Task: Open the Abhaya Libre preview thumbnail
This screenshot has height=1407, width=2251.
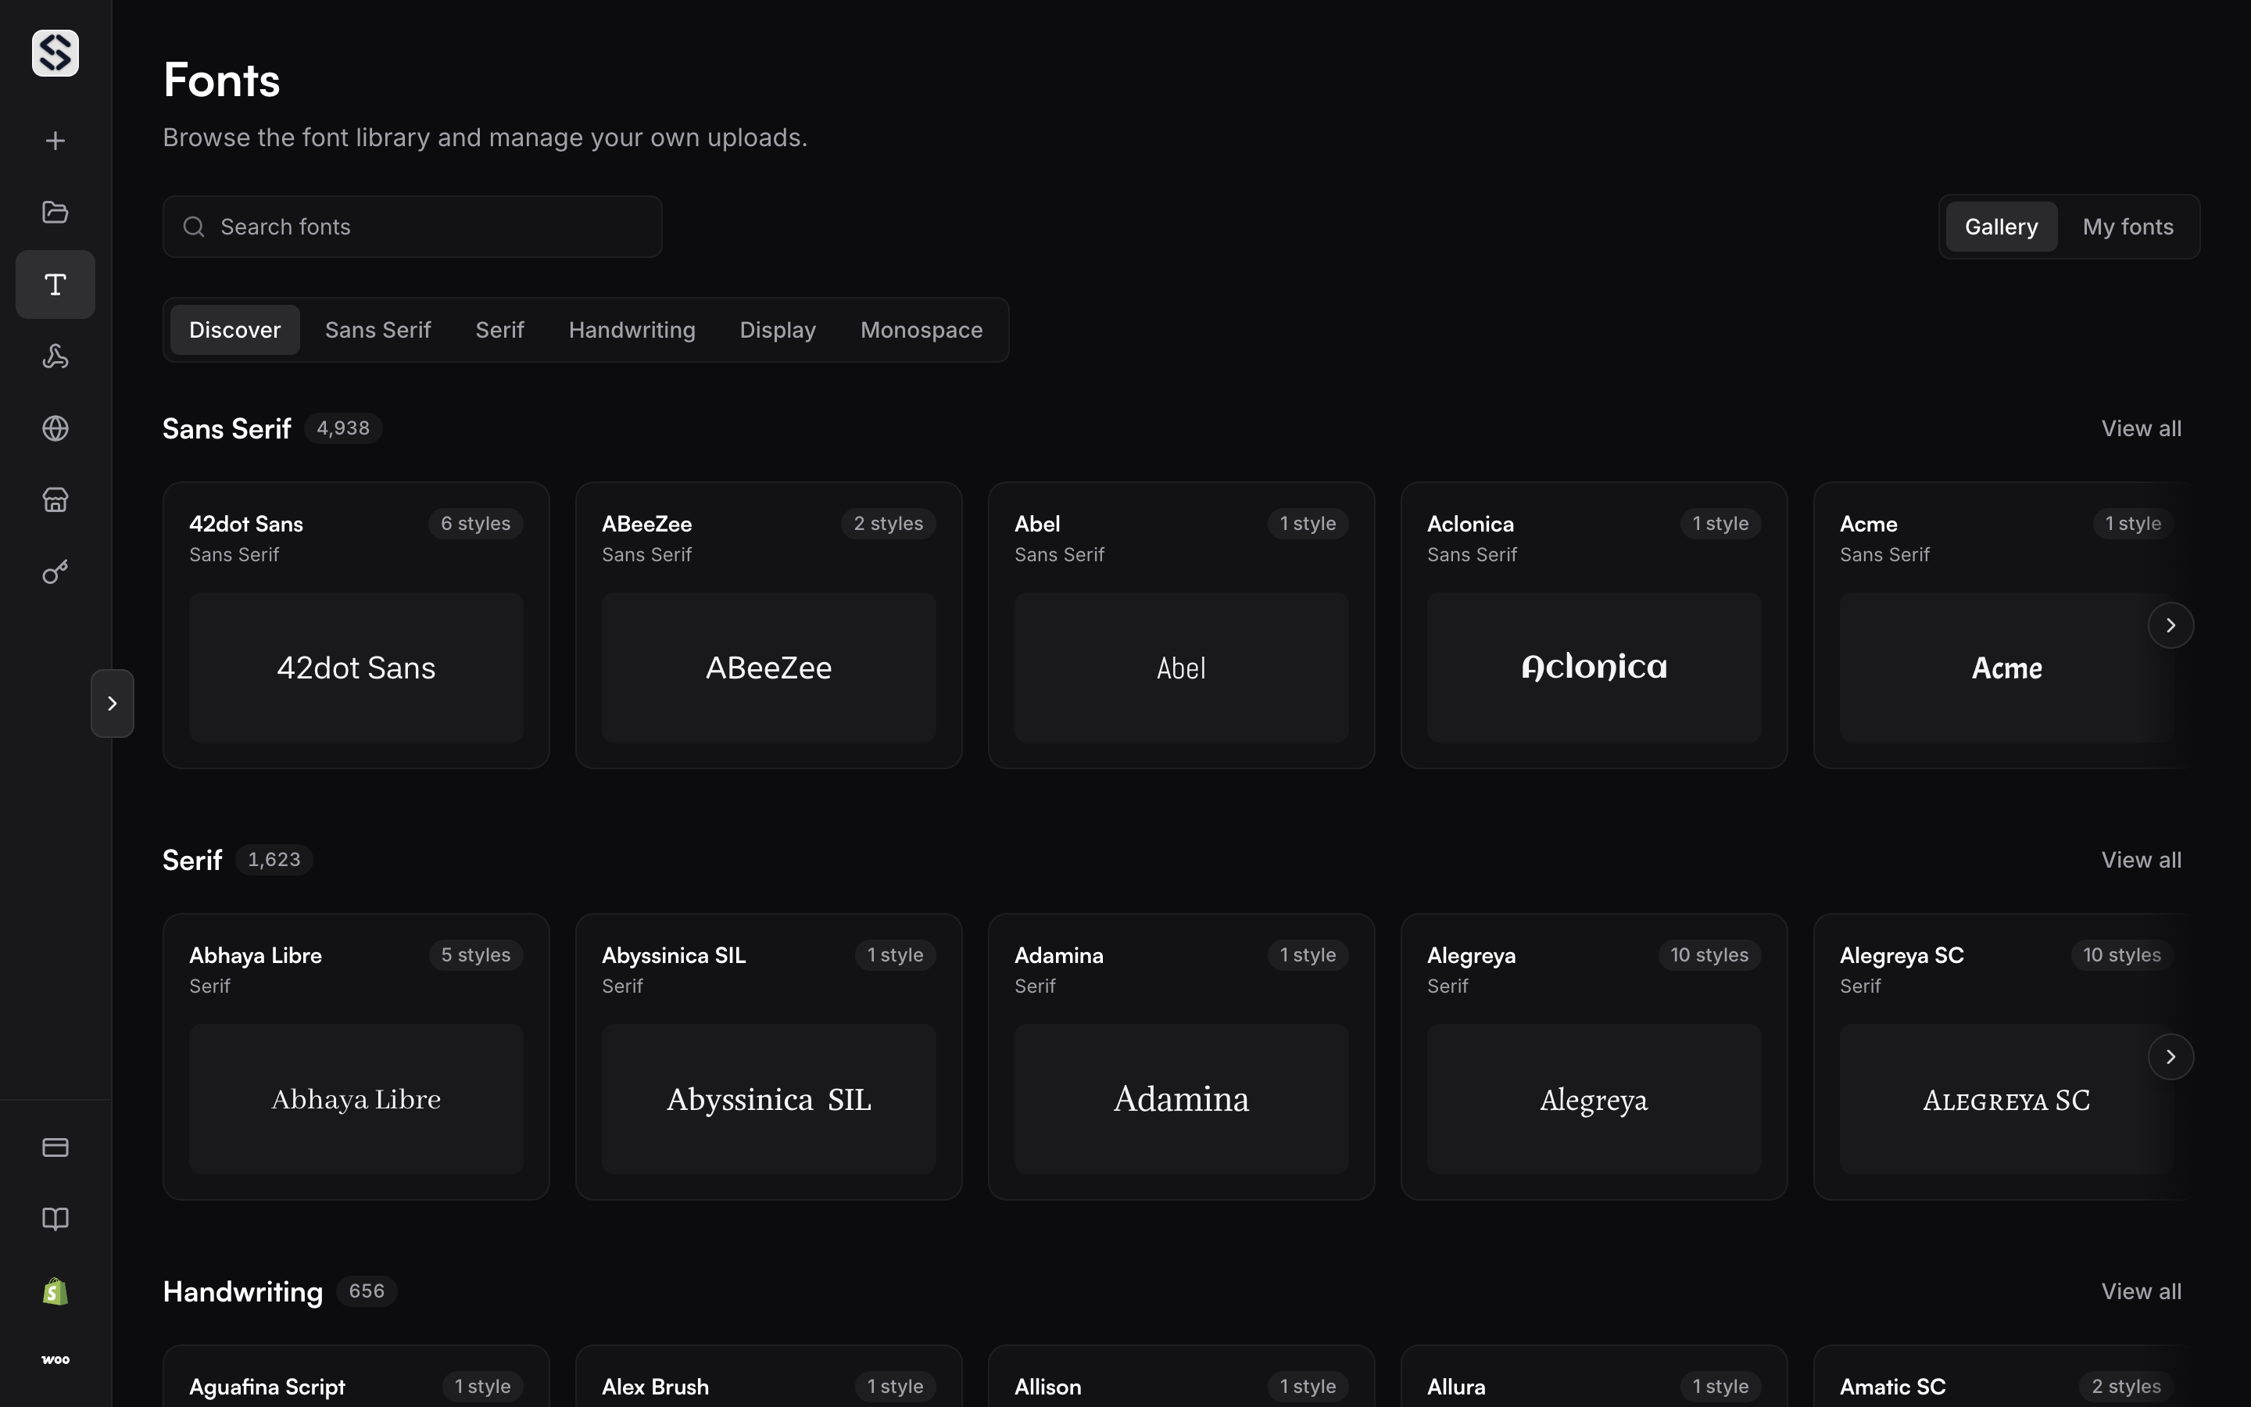Action: click(x=356, y=1099)
